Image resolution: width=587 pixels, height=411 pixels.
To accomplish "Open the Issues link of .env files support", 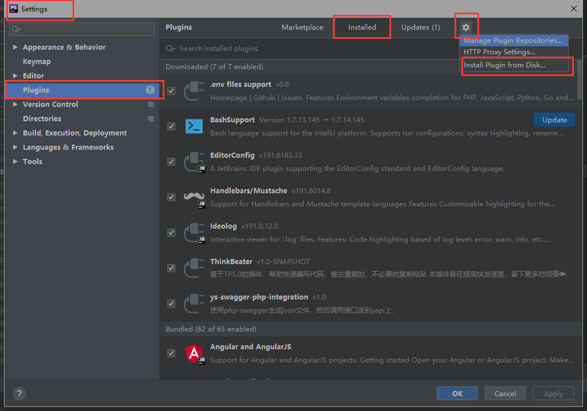I will pos(292,98).
